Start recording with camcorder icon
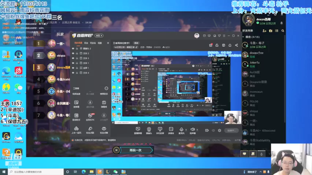The image size is (312, 175). [207, 130]
